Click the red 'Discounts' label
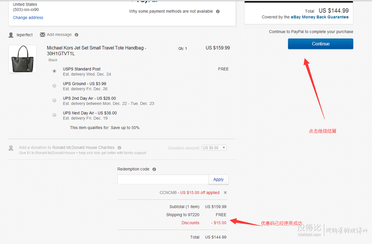This screenshot has width=372, height=244. click(190, 223)
